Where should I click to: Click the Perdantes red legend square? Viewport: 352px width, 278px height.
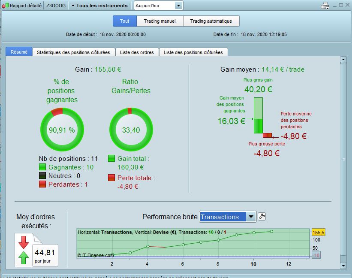[42, 184]
